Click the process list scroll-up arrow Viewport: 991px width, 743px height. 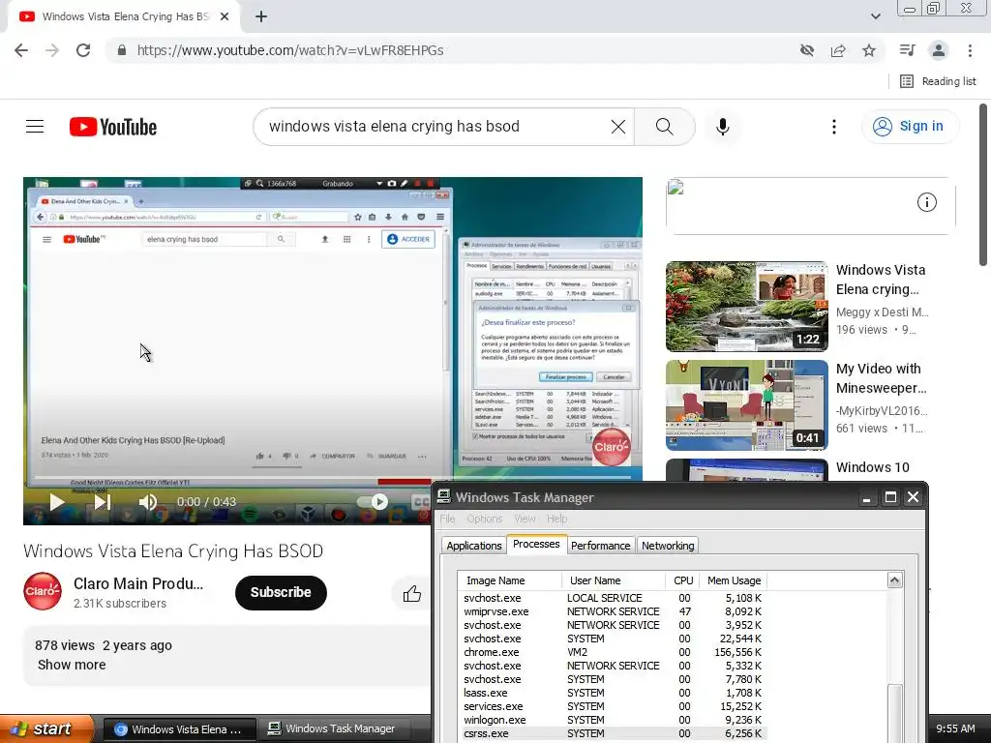pyautogui.click(x=894, y=580)
